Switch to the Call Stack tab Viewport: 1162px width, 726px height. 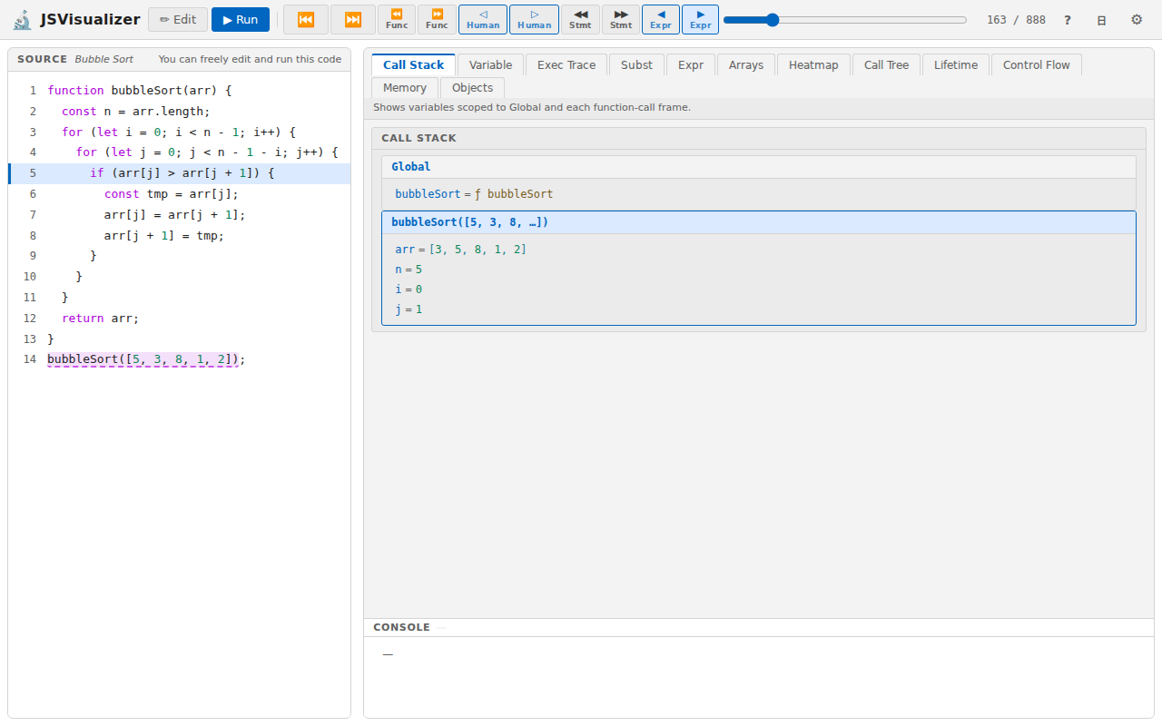[x=413, y=64]
